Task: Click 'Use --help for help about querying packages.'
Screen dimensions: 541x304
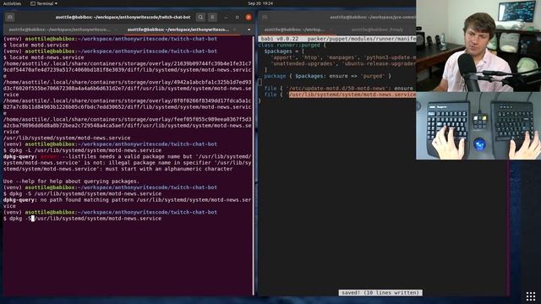Action: pos(71,182)
